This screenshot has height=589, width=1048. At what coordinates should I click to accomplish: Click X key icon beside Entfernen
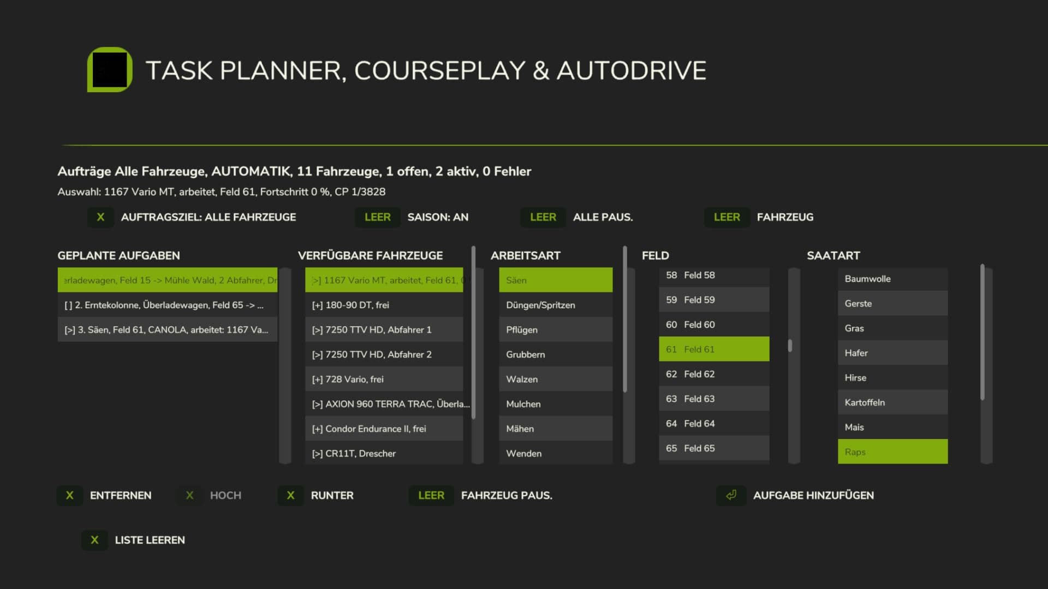70,495
